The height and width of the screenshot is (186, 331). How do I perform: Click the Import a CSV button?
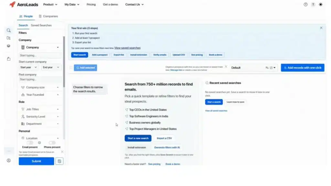click(164, 138)
